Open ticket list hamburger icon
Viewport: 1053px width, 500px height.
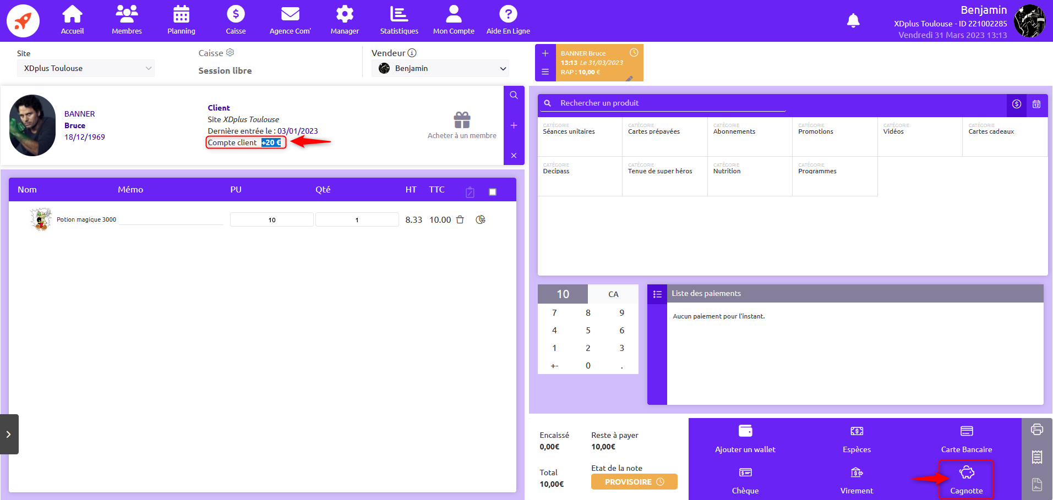coord(545,72)
